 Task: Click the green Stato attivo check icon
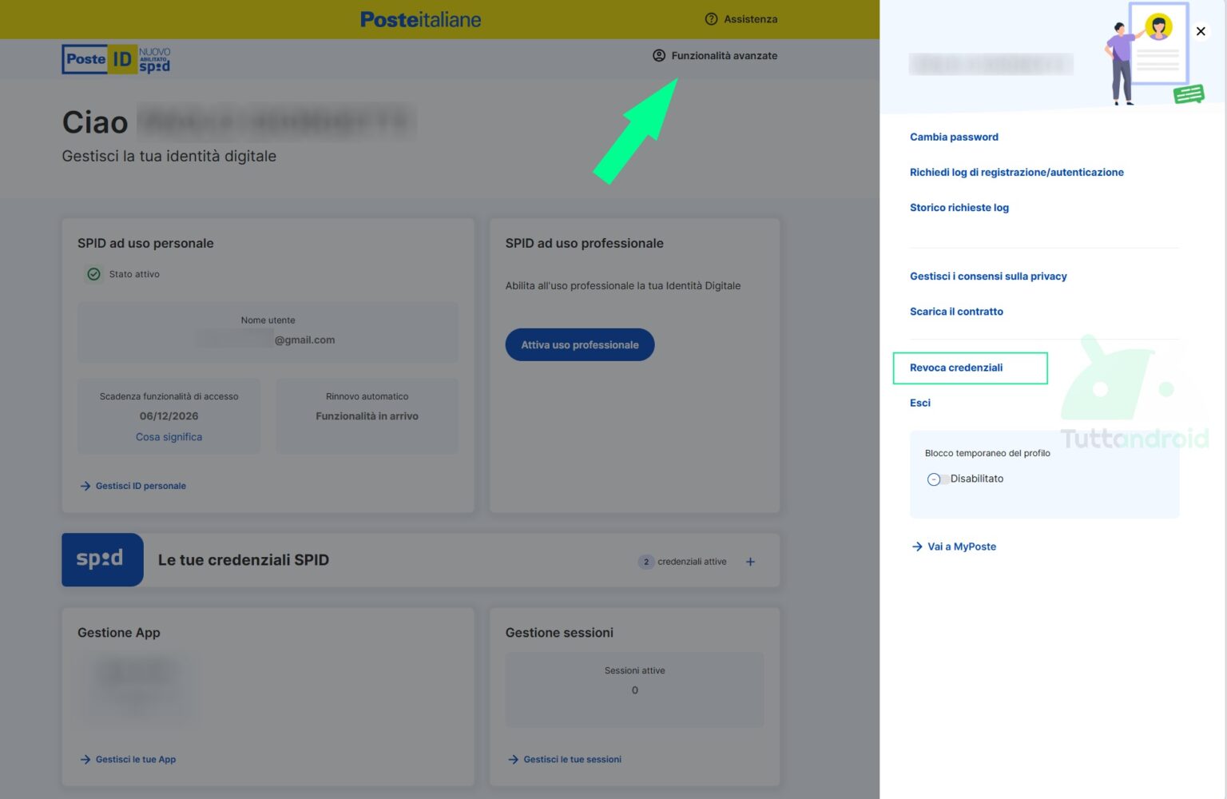pos(94,274)
